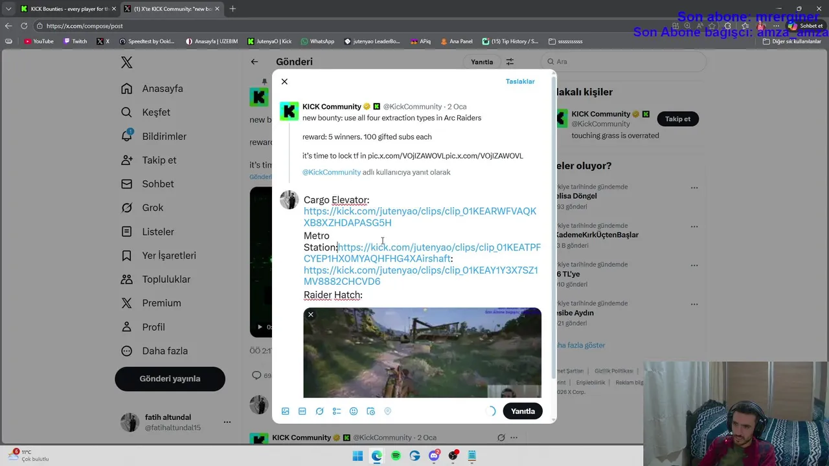The width and height of the screenshot is (829, 466).
Task: Open options for Elisa Döngel trend
Action: tap(694, 188)
